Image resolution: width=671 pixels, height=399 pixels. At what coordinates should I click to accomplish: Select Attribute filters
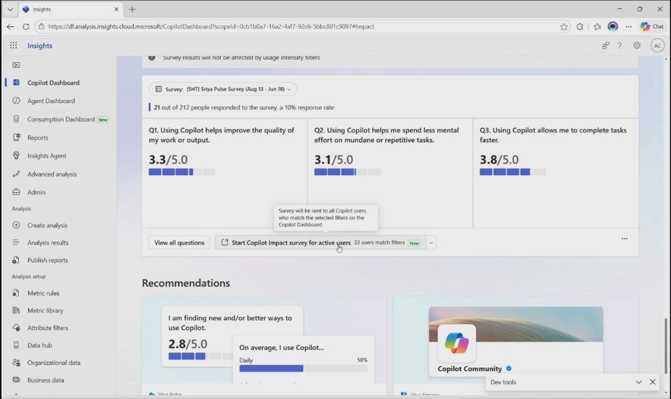click(48, 328)
